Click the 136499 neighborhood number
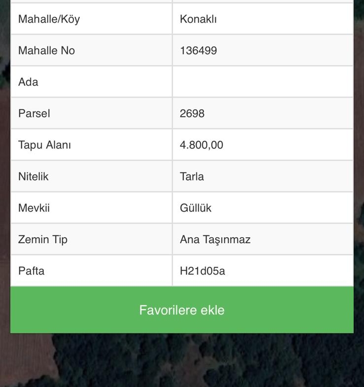Viewport: 364px width, 387px height. click(x=199, y=50)
